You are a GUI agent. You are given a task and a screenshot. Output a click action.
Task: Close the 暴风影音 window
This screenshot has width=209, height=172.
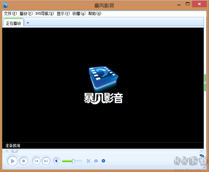coord(199,4)
